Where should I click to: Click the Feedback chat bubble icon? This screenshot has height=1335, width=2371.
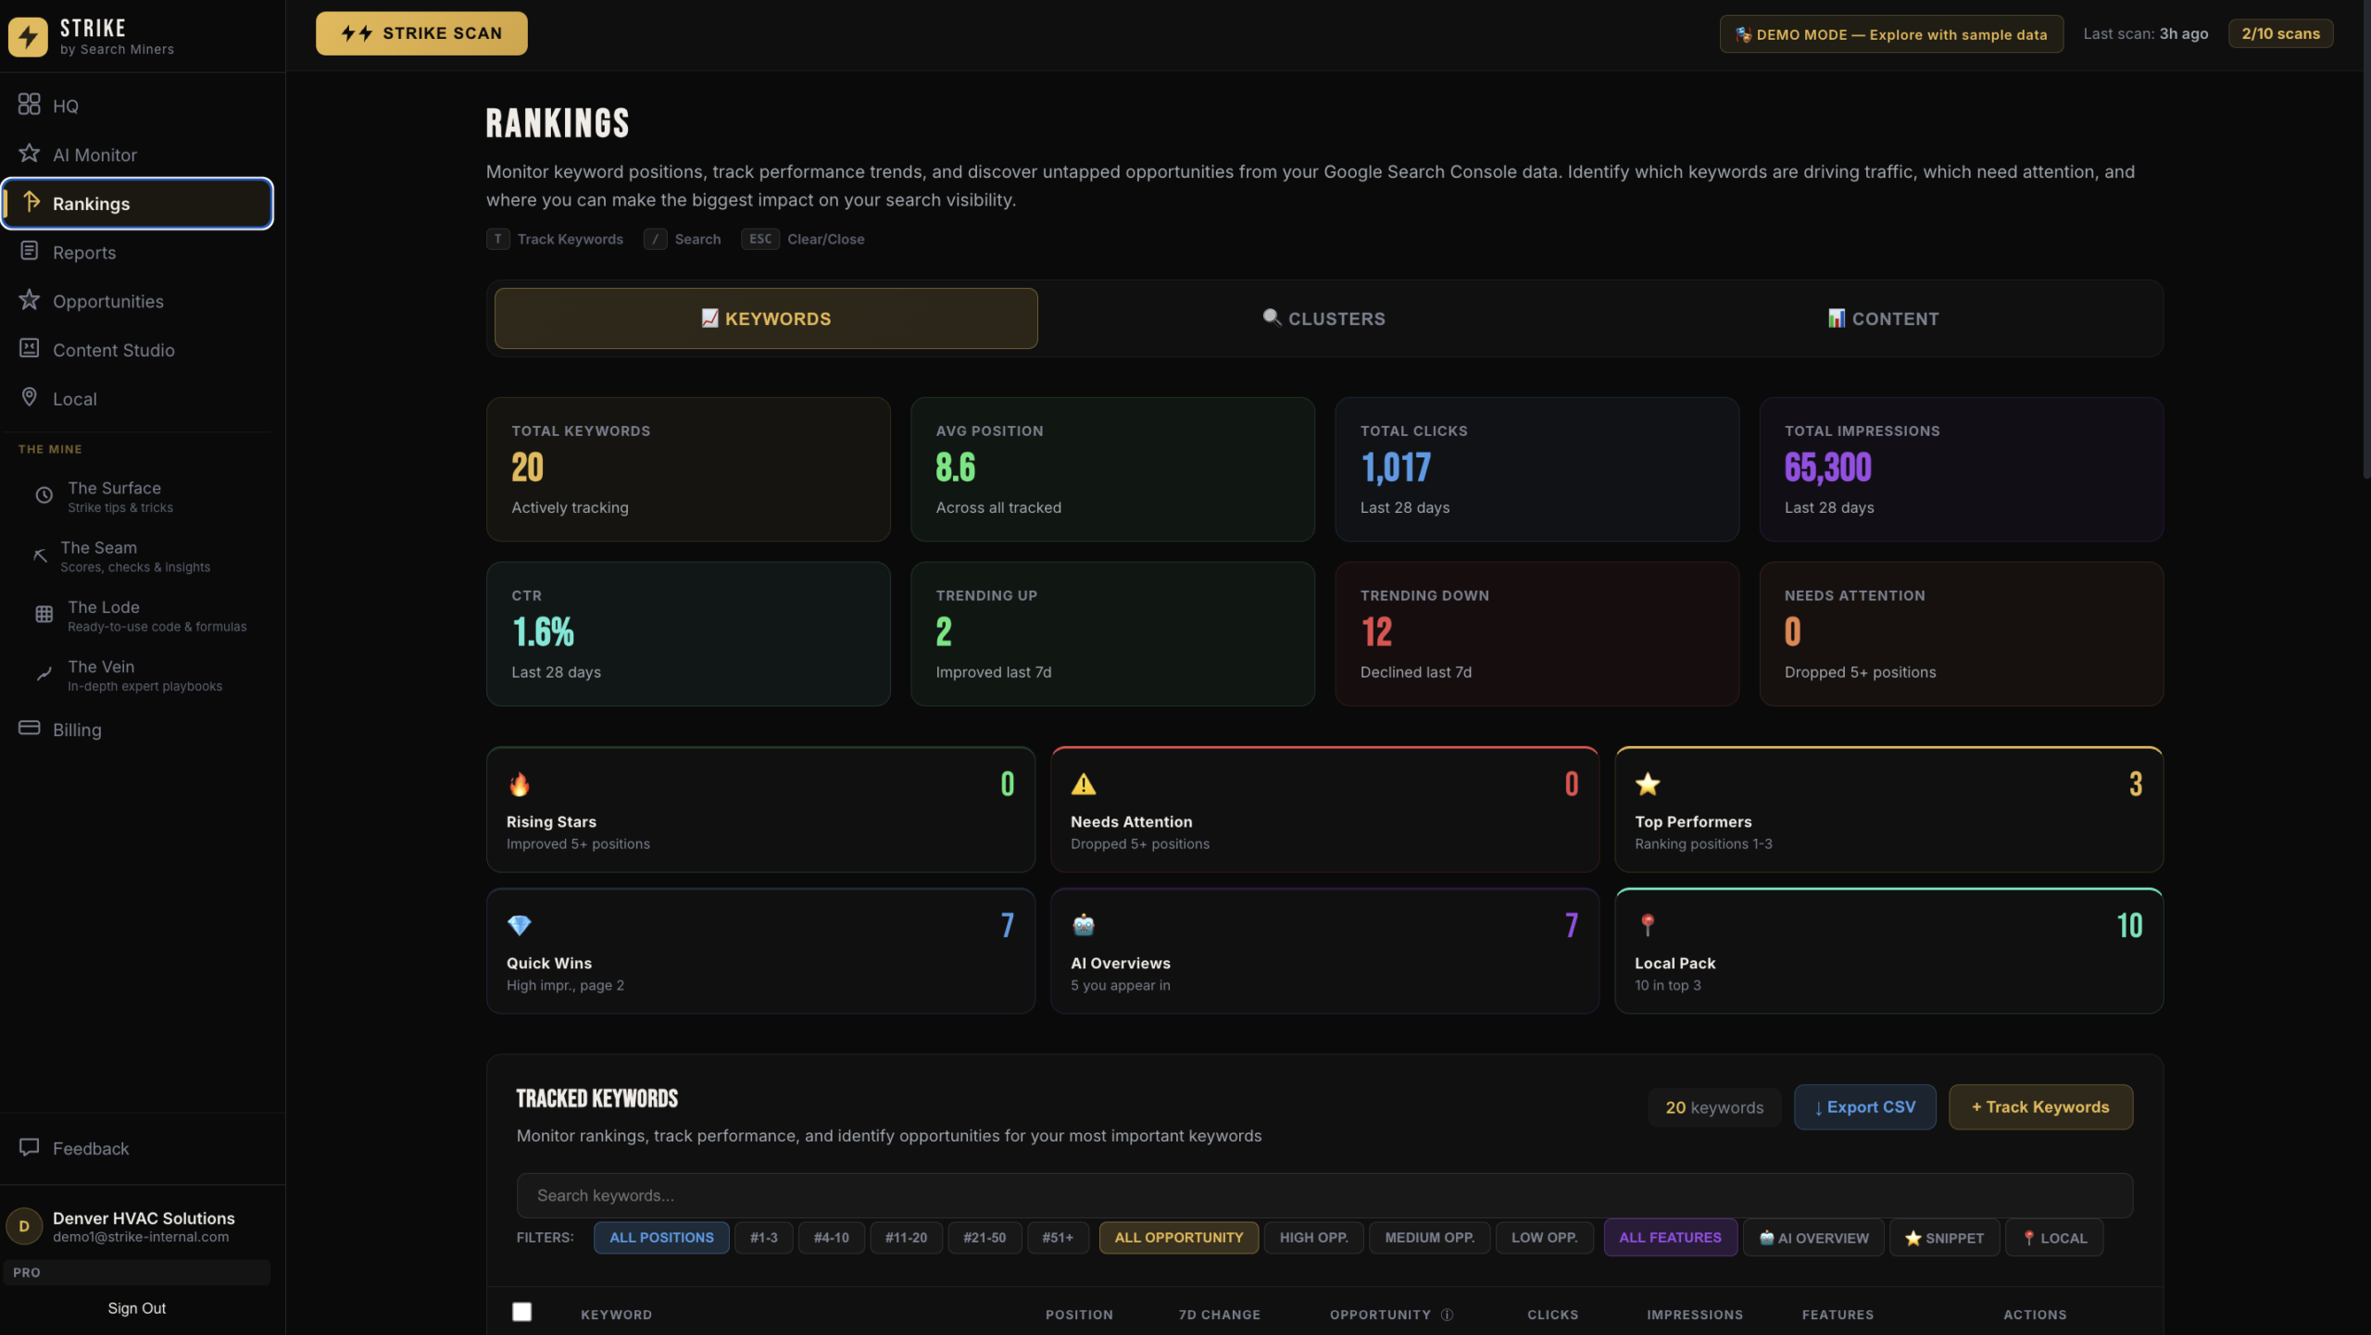29,1148
